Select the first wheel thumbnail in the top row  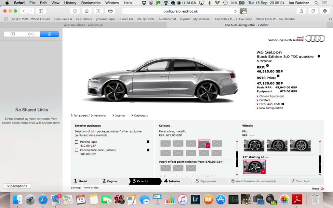click(x=254, y=145)
